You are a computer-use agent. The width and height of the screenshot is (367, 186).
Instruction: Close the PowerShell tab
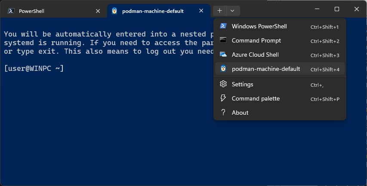pyautogui.click(x=98, y=11)
